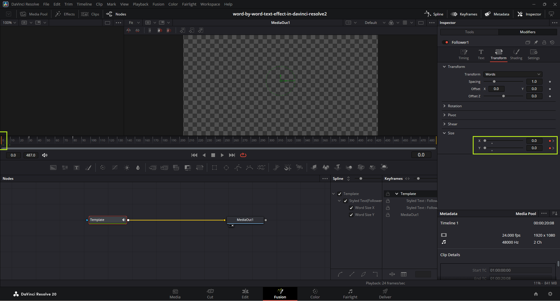Open the Timing tab in Inspector
Screen dimensions: 560x301
pos(463,54)
